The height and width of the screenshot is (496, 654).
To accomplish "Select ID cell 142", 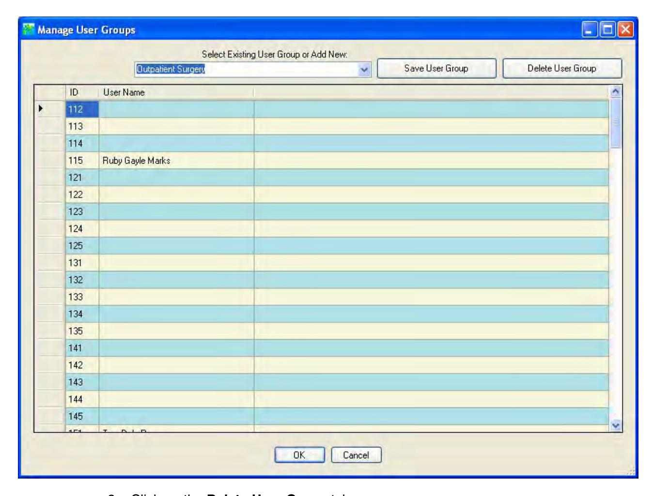I will [x=82, y=365].
